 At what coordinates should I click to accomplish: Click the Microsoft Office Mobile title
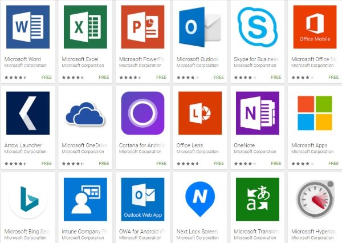pos(314,59)
